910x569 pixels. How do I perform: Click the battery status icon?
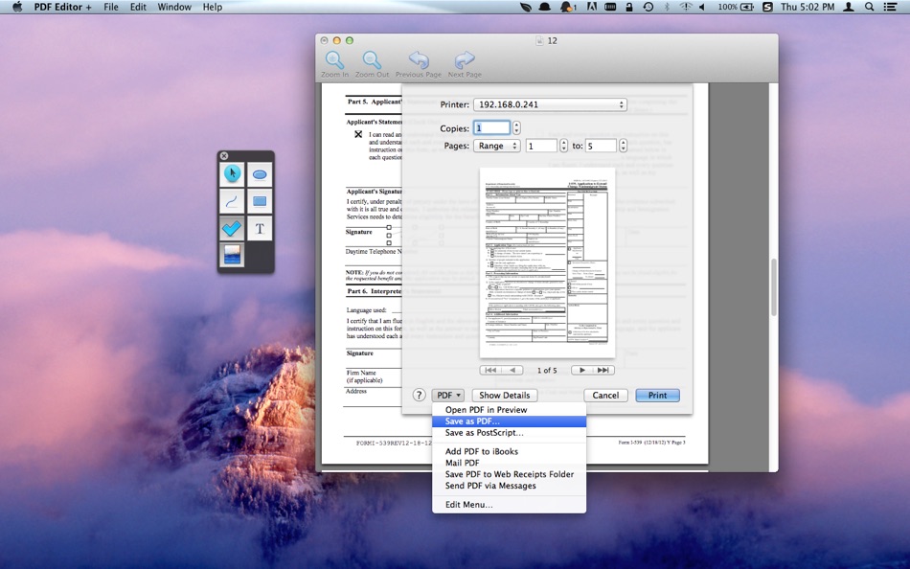point(747,7)
